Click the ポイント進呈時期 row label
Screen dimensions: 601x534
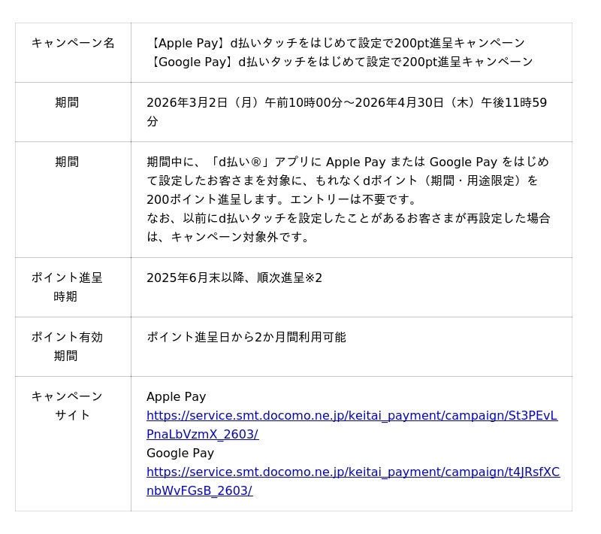tap(67, 287)
